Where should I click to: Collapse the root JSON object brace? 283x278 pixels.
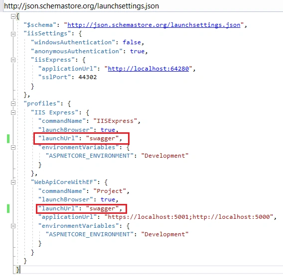[x=13, y=16]
